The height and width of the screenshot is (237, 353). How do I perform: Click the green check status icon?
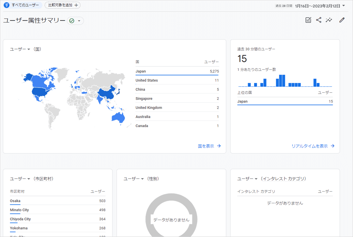click(72, 21)
